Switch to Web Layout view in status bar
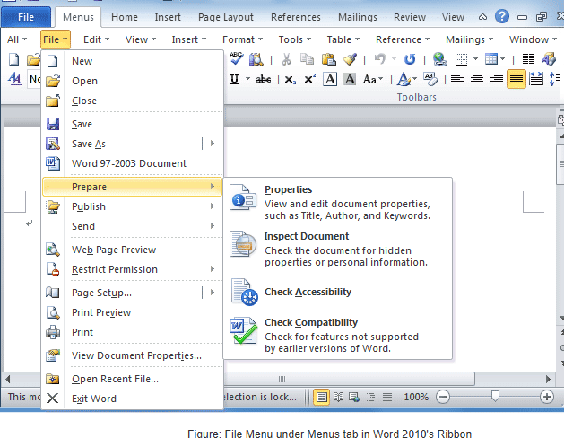This screenshot has height=438, width=564. [x=354, y=397]
